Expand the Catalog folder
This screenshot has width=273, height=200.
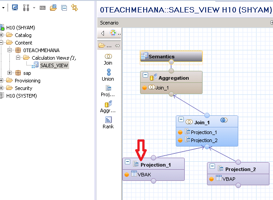click(x=1, y=35)
